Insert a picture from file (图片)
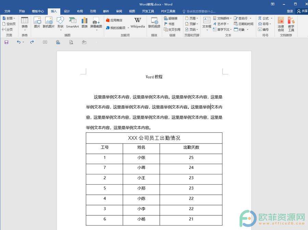 coord(37,23)
